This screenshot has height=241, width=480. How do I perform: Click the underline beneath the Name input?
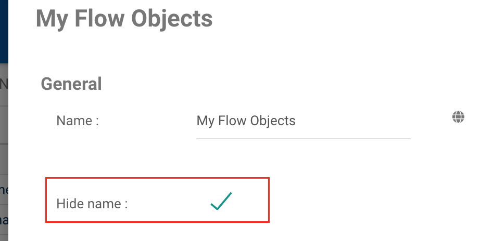[303, 139]
